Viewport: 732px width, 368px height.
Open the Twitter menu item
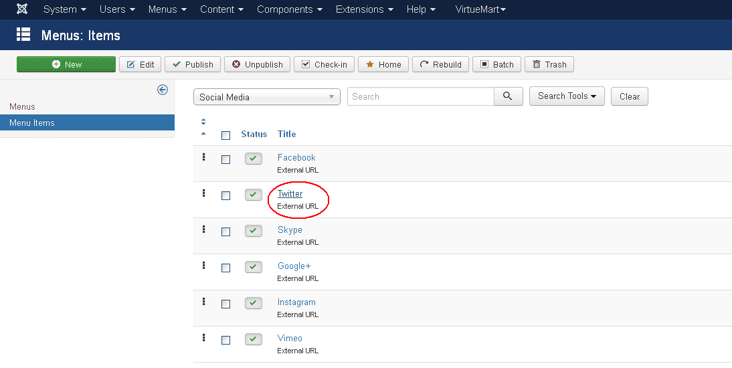click(x=290, y=193)
